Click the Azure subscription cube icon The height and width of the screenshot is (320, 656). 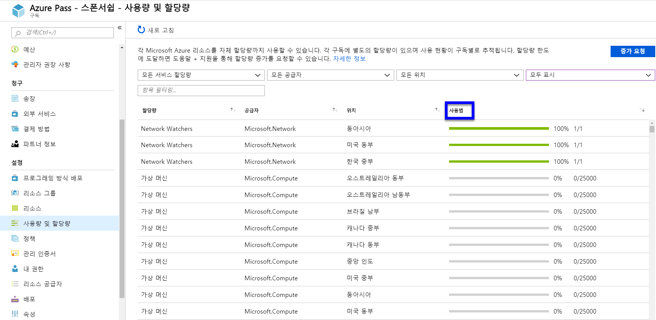click(x=18, y=11)
